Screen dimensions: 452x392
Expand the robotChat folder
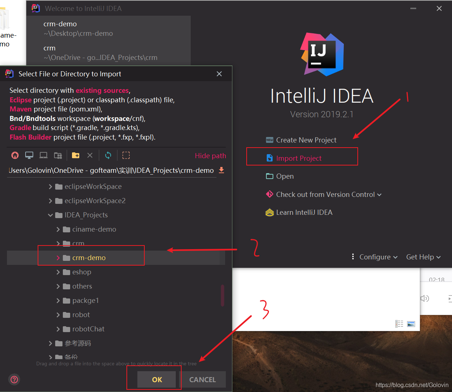(58, 329)
